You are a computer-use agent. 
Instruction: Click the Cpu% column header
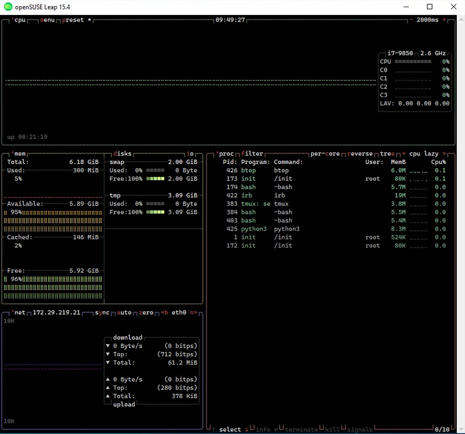pos(439,162)
